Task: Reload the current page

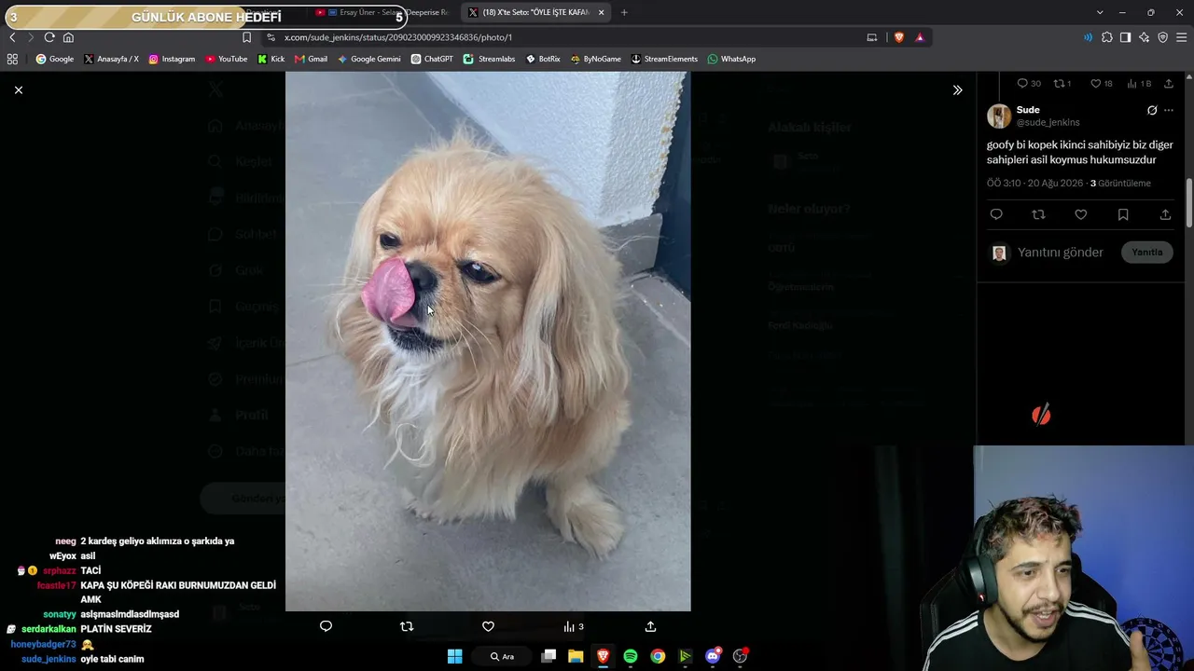Action: pos(49,37)
